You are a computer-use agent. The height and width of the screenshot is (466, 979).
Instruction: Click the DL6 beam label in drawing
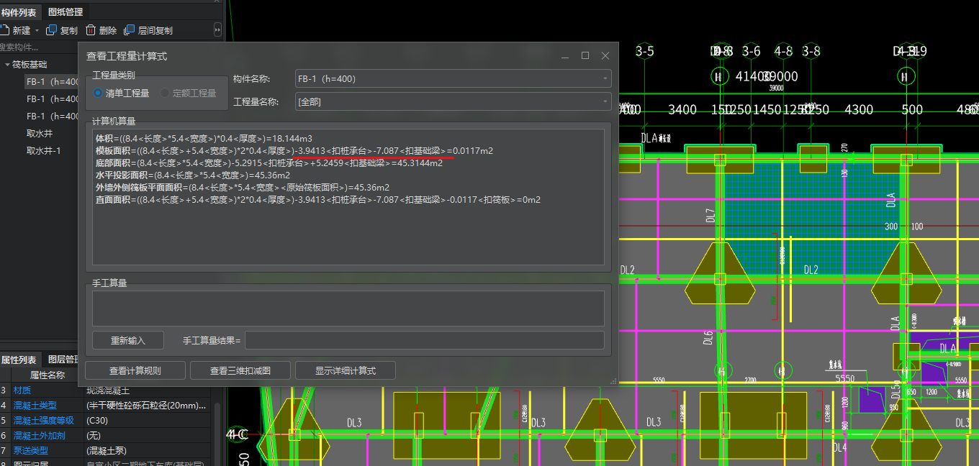tap(708, 338)
